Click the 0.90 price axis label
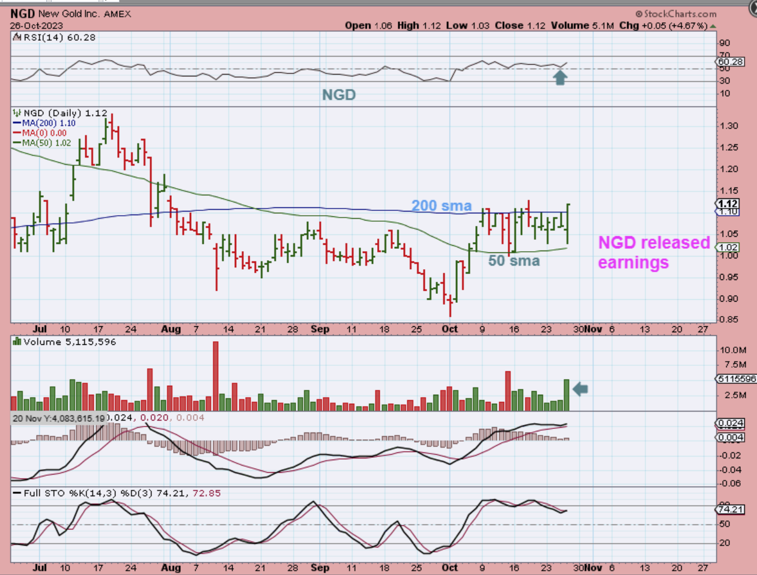The width and height of the screenshot is (757, 575). pos(729,299)
